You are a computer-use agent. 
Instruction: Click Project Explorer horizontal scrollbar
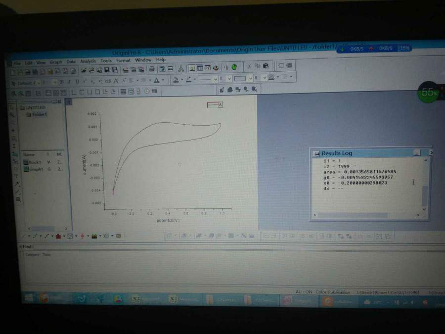point(47,228)
